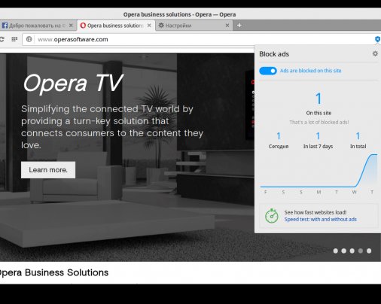Select the second carousel dot
The image size is (381, 304).
[344, 251]
